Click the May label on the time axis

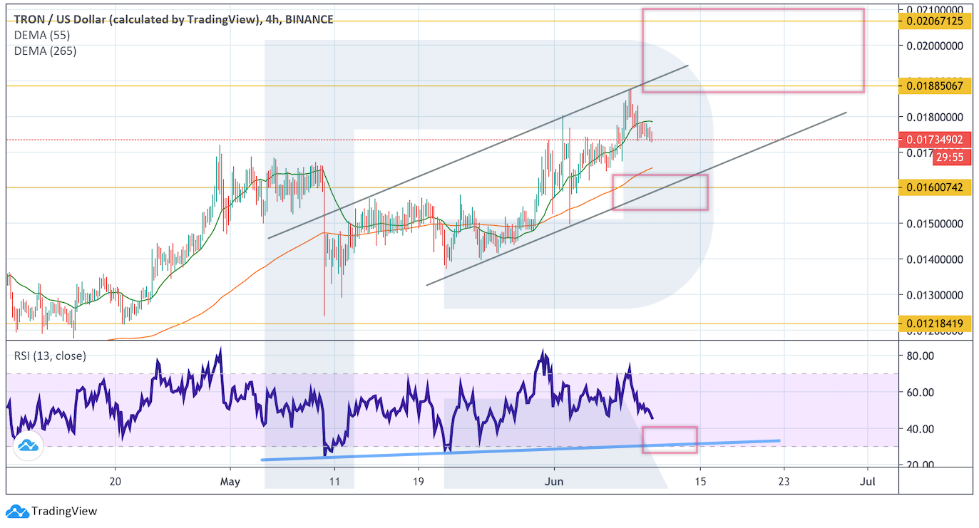(231, 482)
